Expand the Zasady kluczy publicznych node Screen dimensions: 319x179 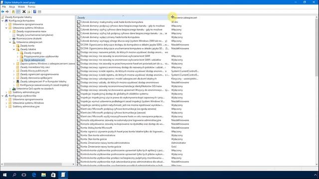pos(14,71)
